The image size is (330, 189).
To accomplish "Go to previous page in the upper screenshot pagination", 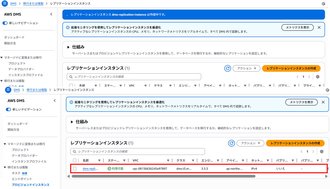I will point(298,77).
